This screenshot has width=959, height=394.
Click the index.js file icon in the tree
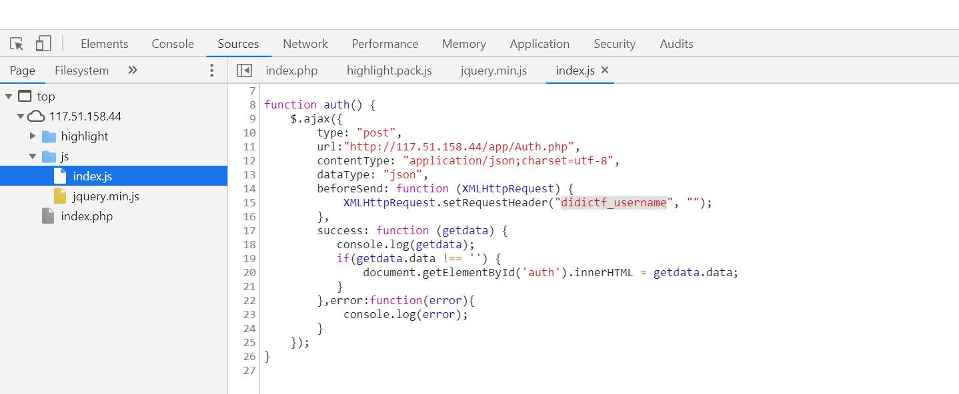tap(60, 176)
